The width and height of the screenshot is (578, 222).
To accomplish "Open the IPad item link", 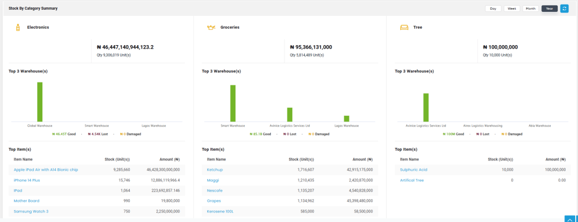I will [x=17, y=191].
